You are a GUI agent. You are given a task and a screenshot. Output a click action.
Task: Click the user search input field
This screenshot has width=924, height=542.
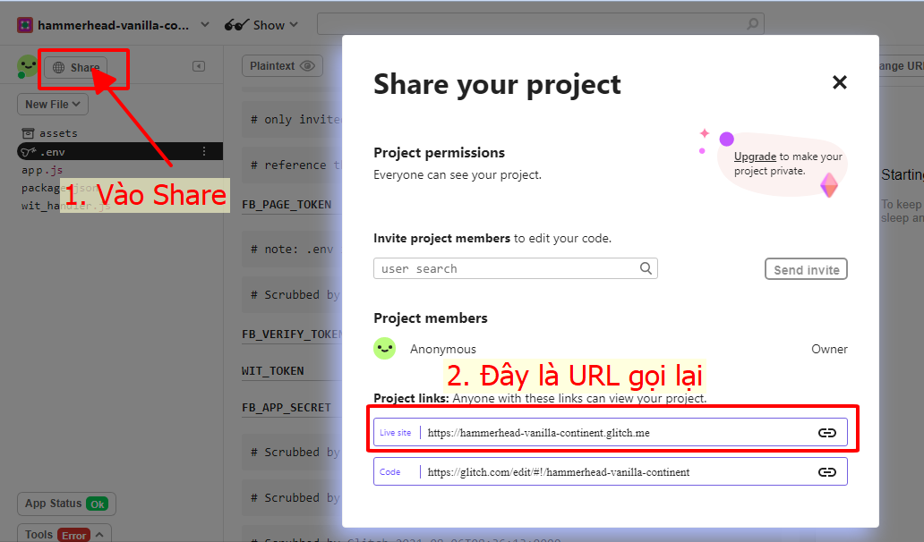point(515,268)
